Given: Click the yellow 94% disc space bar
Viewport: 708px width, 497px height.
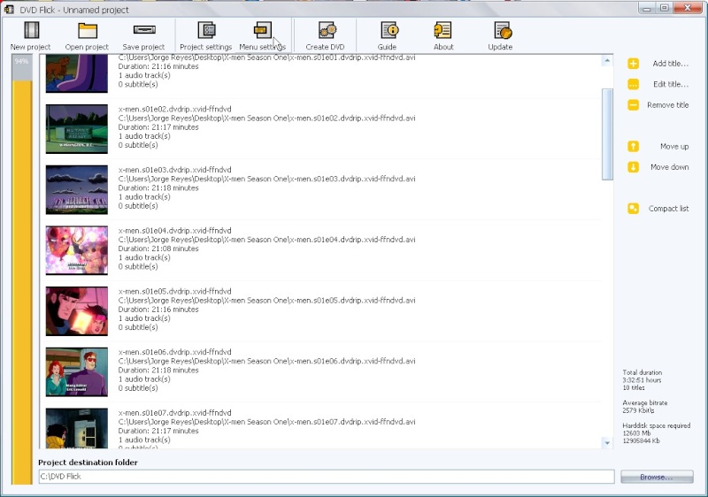Looking at the screenshot, I should (22, 282).
